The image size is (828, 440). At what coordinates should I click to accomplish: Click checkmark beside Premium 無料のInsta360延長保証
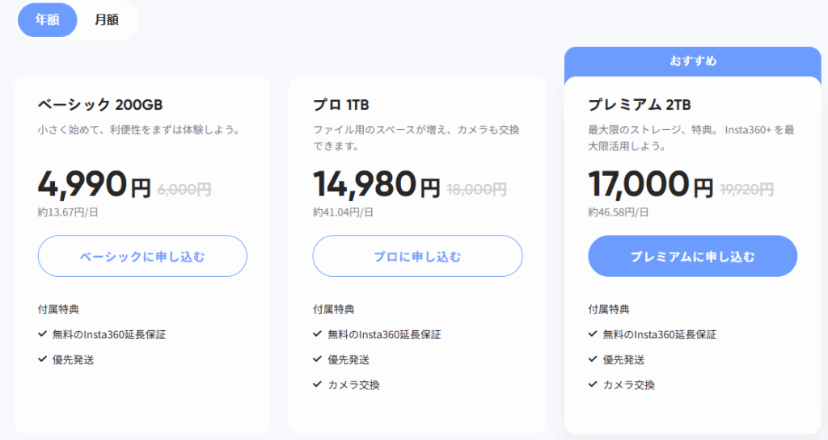(x=592, y=334)
